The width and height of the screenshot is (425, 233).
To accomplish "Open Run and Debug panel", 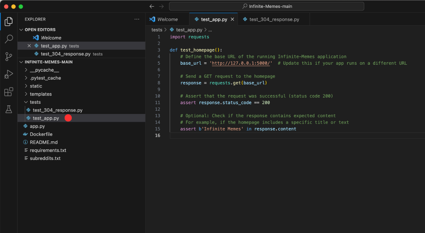I will [x=8, y=74].
